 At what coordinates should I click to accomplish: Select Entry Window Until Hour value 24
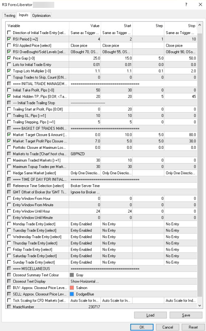[85, 211]
